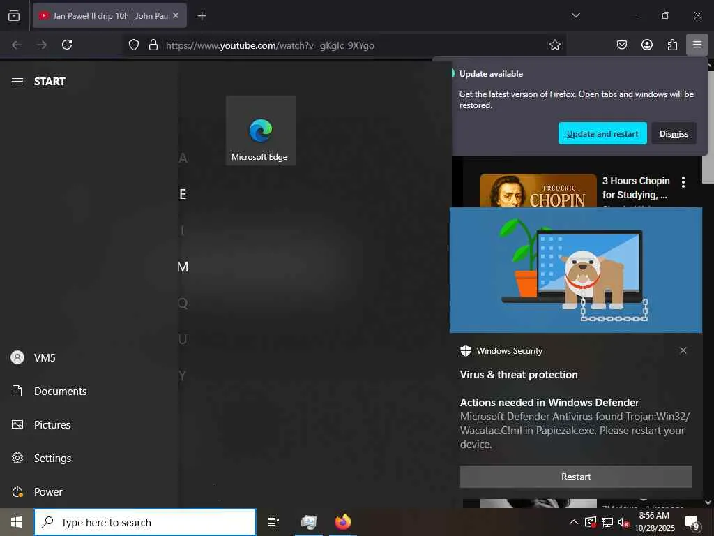Show hidden system tray icons
The height and width of the screenshot is (536, 714).
(x=574, y=522)
